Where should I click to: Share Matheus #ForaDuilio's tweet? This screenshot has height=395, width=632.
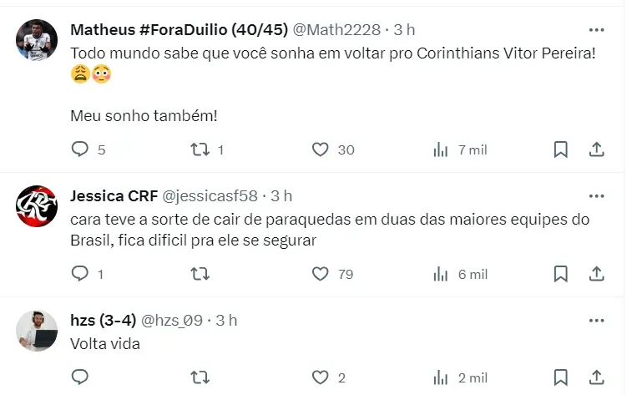(x=597, y=149)
